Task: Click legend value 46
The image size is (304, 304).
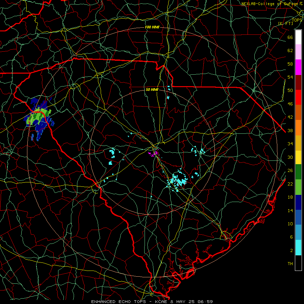Action: [x=290, y=104]
